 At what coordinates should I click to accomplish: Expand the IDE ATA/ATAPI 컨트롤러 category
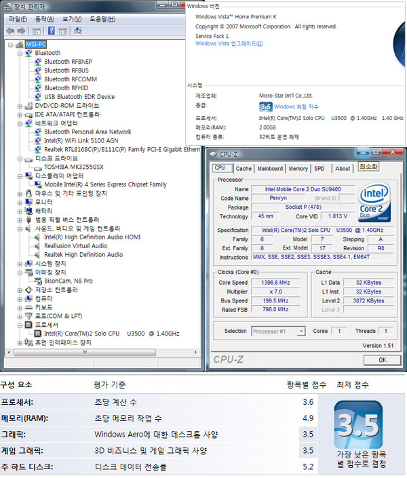pyautogui.click(x=20, y=115)
